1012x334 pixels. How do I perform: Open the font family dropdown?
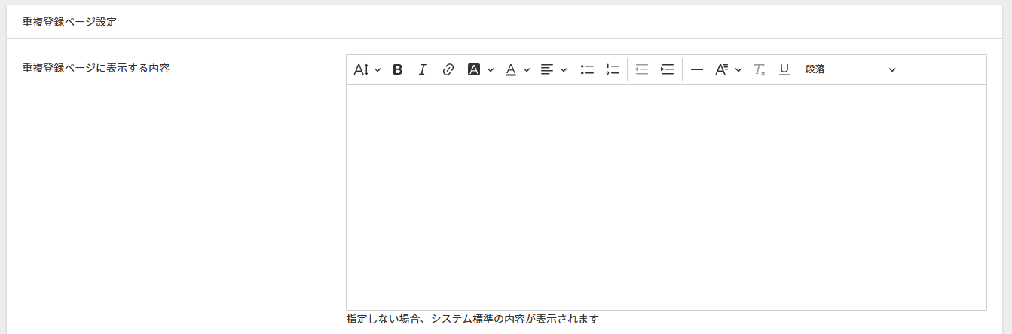(728, 69)
